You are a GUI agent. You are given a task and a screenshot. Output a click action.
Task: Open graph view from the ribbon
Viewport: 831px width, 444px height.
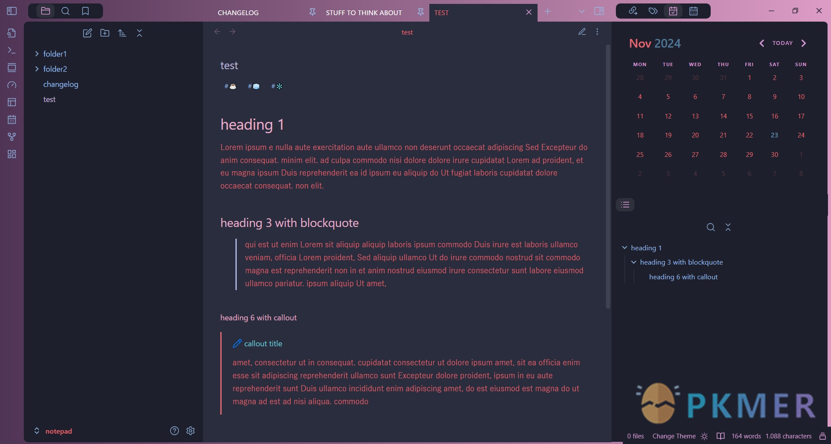[12, 137]
